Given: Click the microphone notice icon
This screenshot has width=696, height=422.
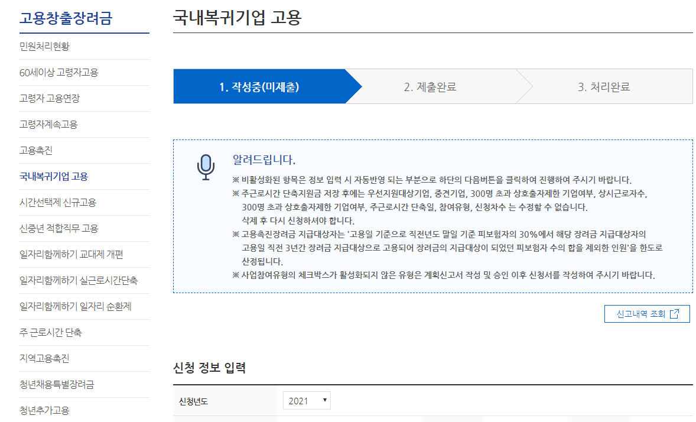Looking at the screenshot, I should [206, 167].
